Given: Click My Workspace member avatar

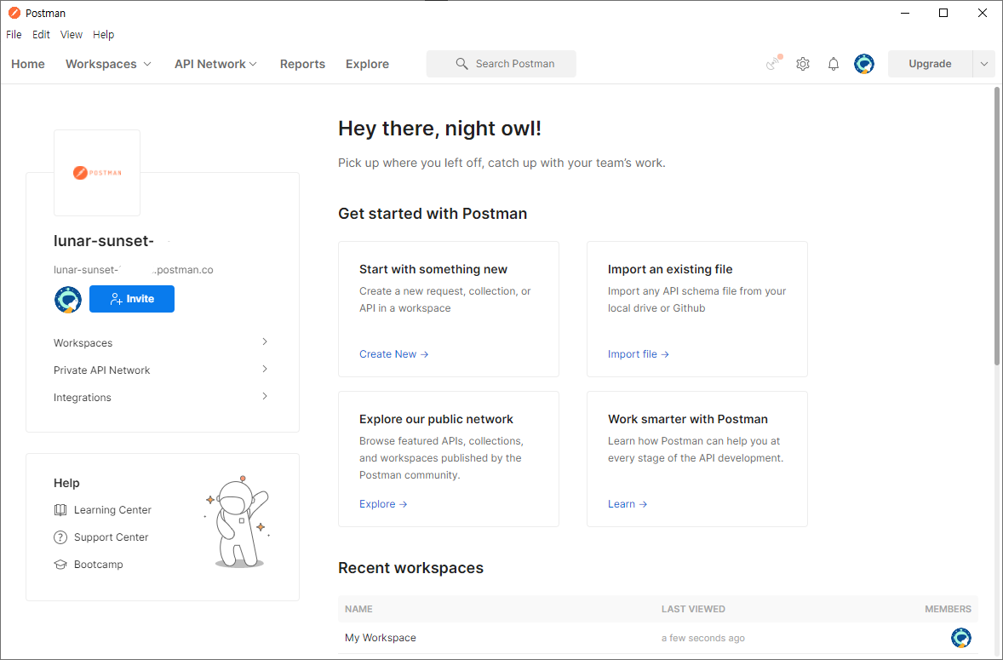Looking at the screenshot, I should coord(960,638).
